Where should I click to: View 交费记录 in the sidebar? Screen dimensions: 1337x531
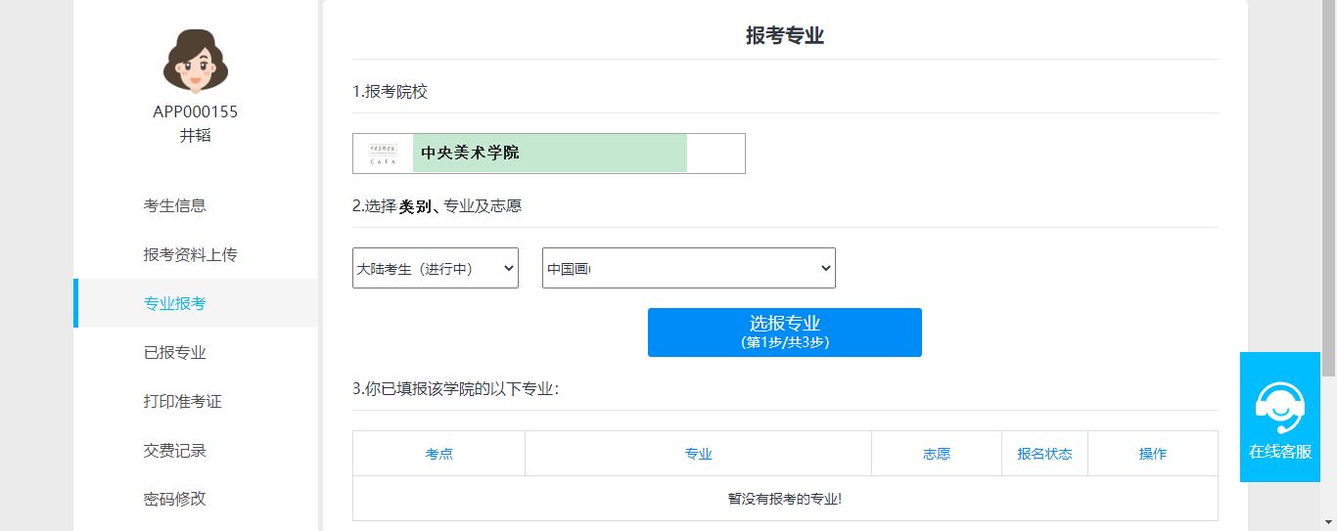click(174, 450)
